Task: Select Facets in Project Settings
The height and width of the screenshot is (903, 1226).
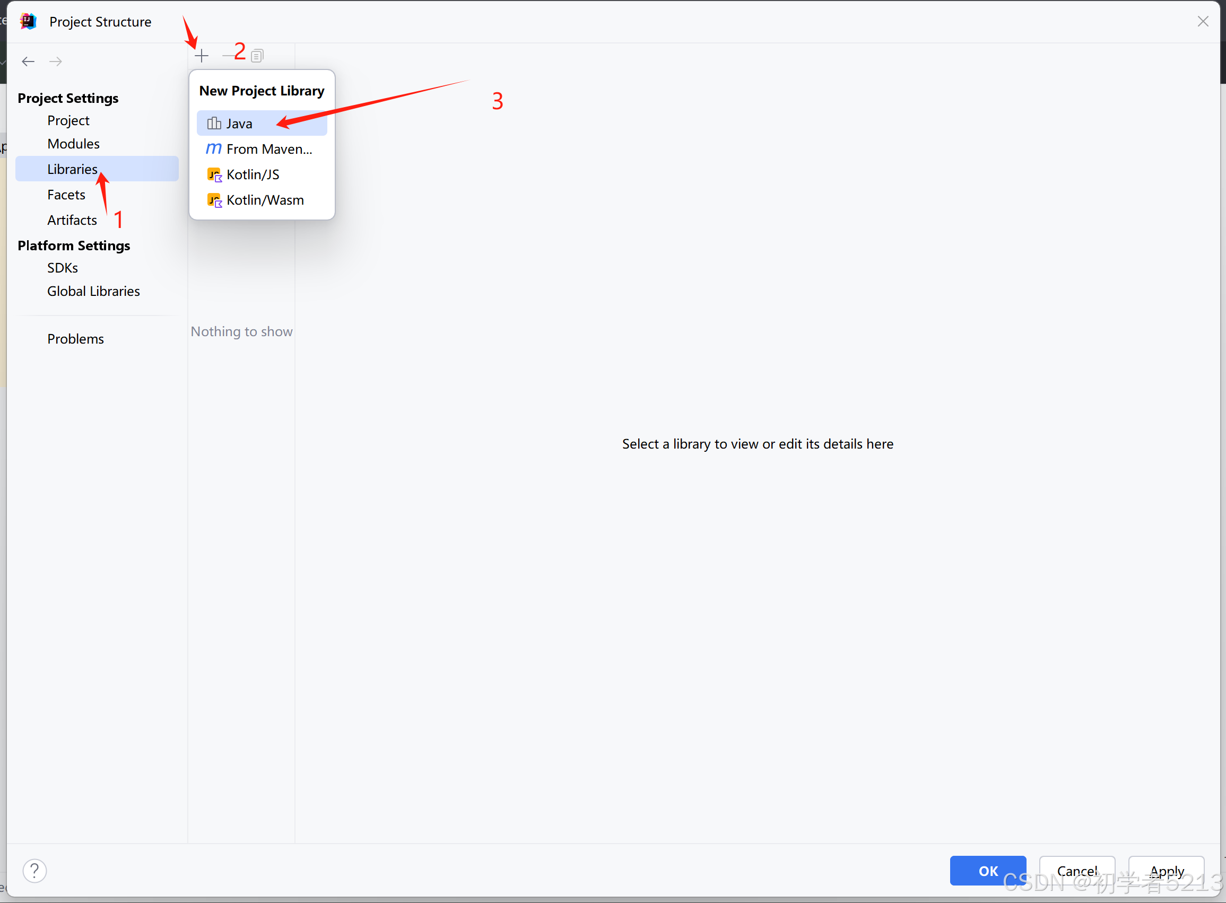Action: click(66, 195)
